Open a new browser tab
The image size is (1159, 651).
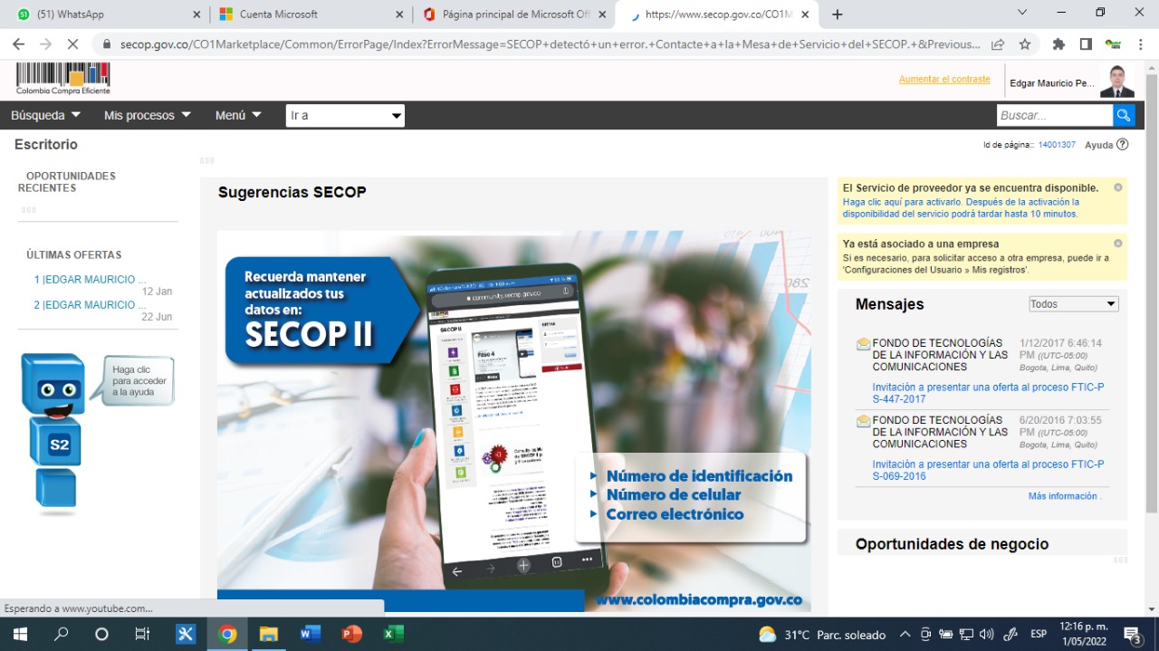(838, 14)
